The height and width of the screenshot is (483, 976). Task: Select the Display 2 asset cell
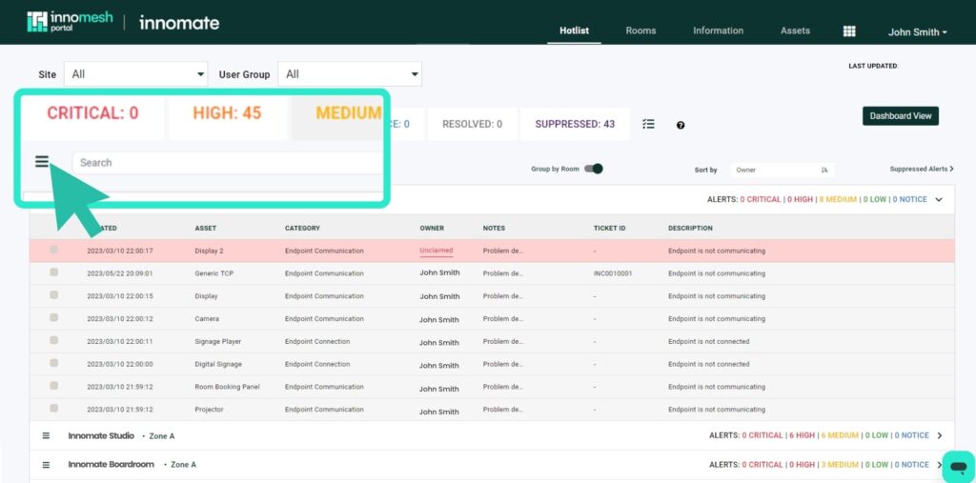(209, 251)
